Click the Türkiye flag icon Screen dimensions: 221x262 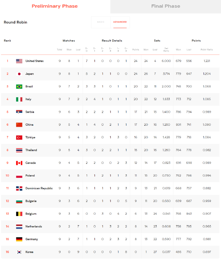coord(19,137)
